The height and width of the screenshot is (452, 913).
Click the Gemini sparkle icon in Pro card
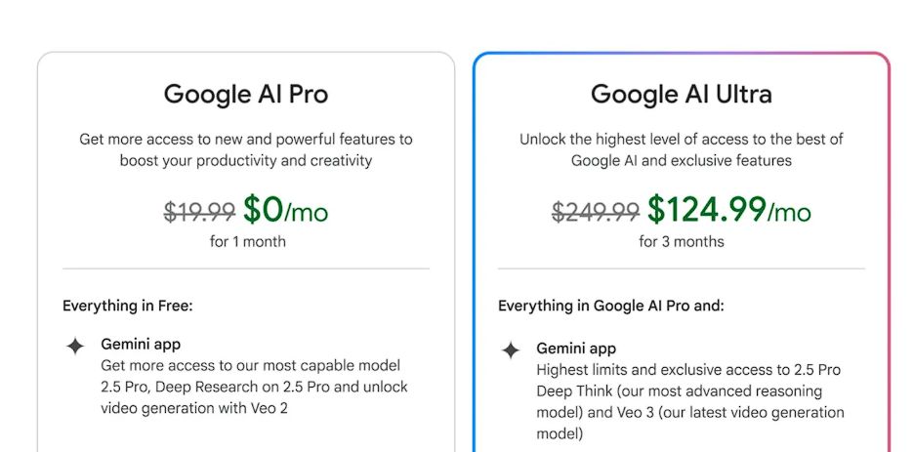(x=75, y=346)
